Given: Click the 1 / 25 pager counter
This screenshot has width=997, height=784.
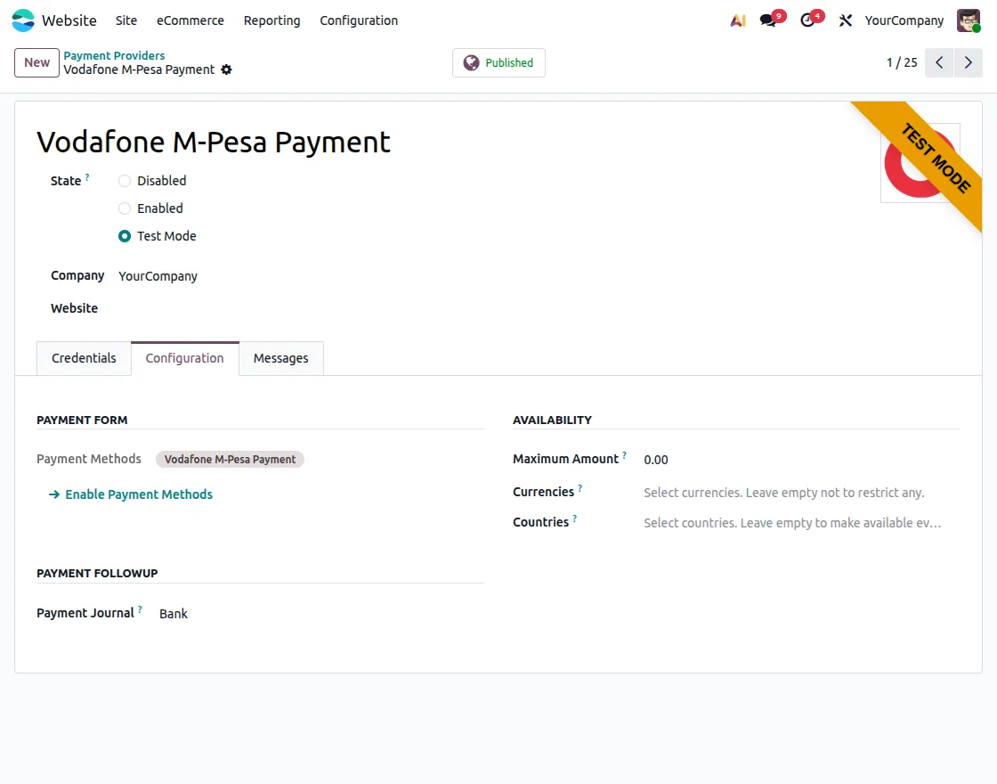Looking at the screenshot, I should point(902,62).
